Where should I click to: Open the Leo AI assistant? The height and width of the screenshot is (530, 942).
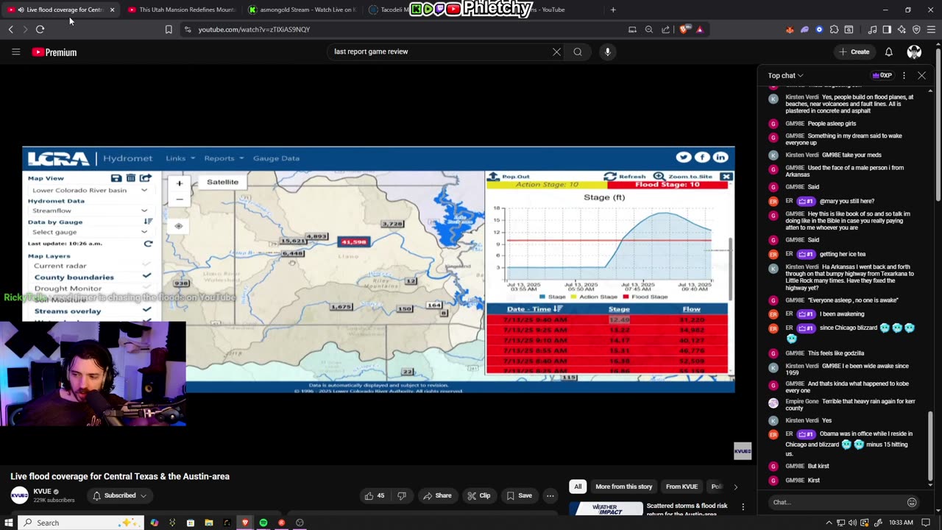(x=902, y=29)
